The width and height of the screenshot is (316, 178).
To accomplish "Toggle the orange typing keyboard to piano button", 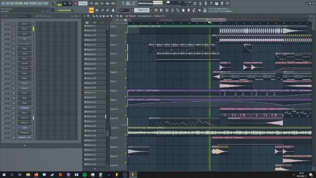I will pos(91,10).
